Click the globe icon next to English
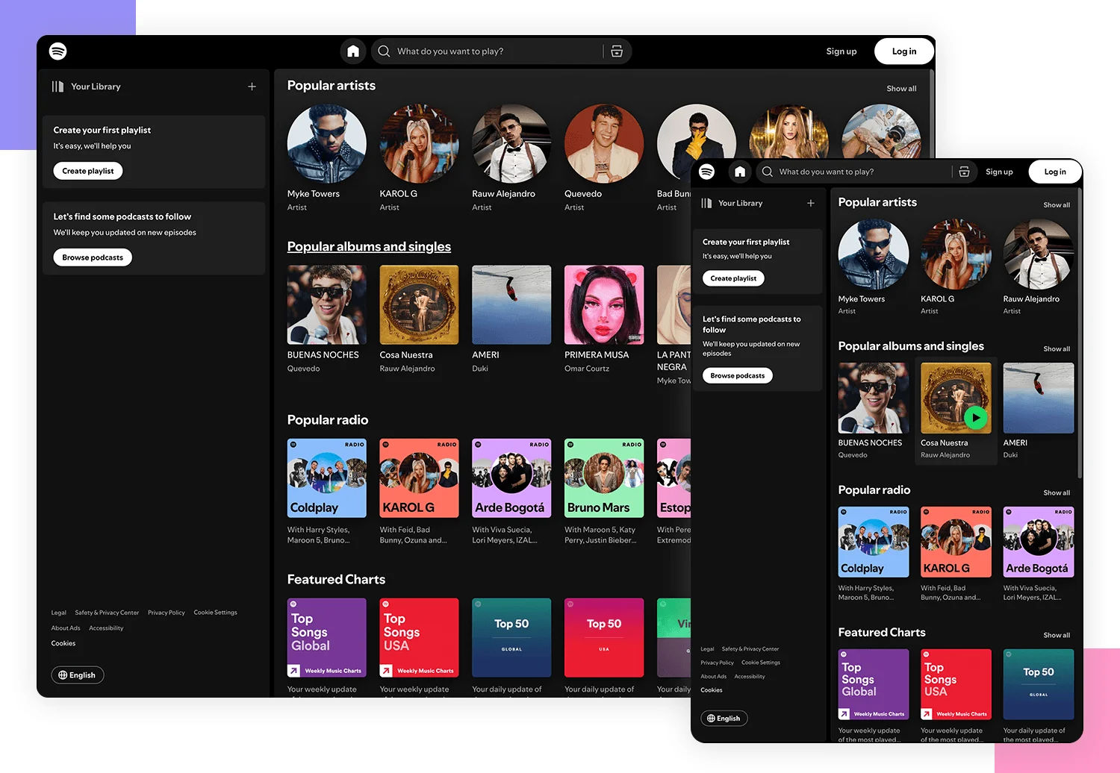This screenshot has width=1120, height=773. click(63, 675)
